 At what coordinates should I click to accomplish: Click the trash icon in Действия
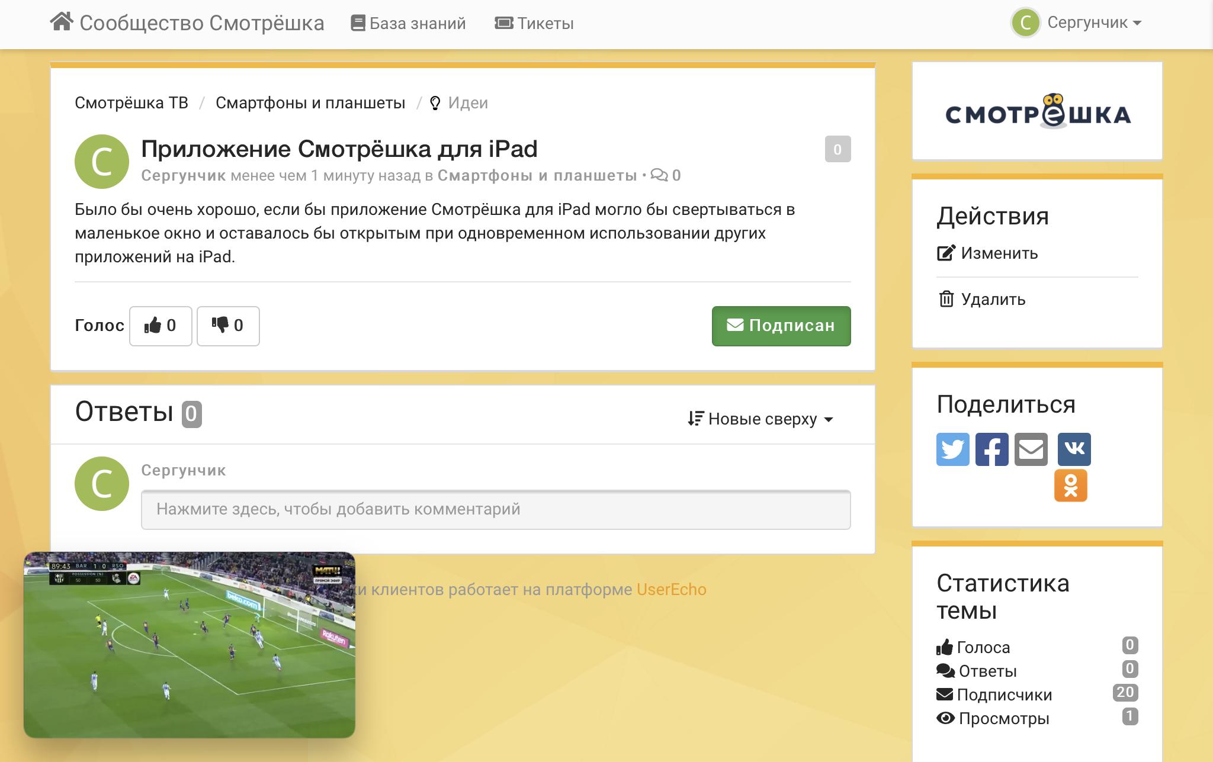(x=946, y=299)
